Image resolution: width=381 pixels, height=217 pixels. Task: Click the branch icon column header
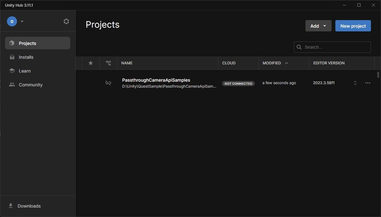(108, 63)
